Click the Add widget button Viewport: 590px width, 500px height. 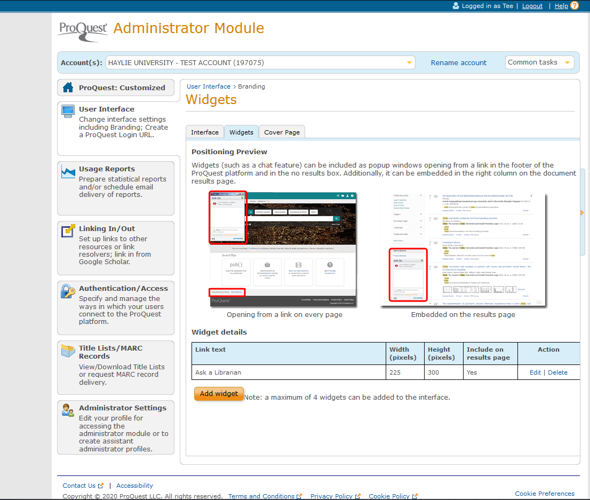219,393
